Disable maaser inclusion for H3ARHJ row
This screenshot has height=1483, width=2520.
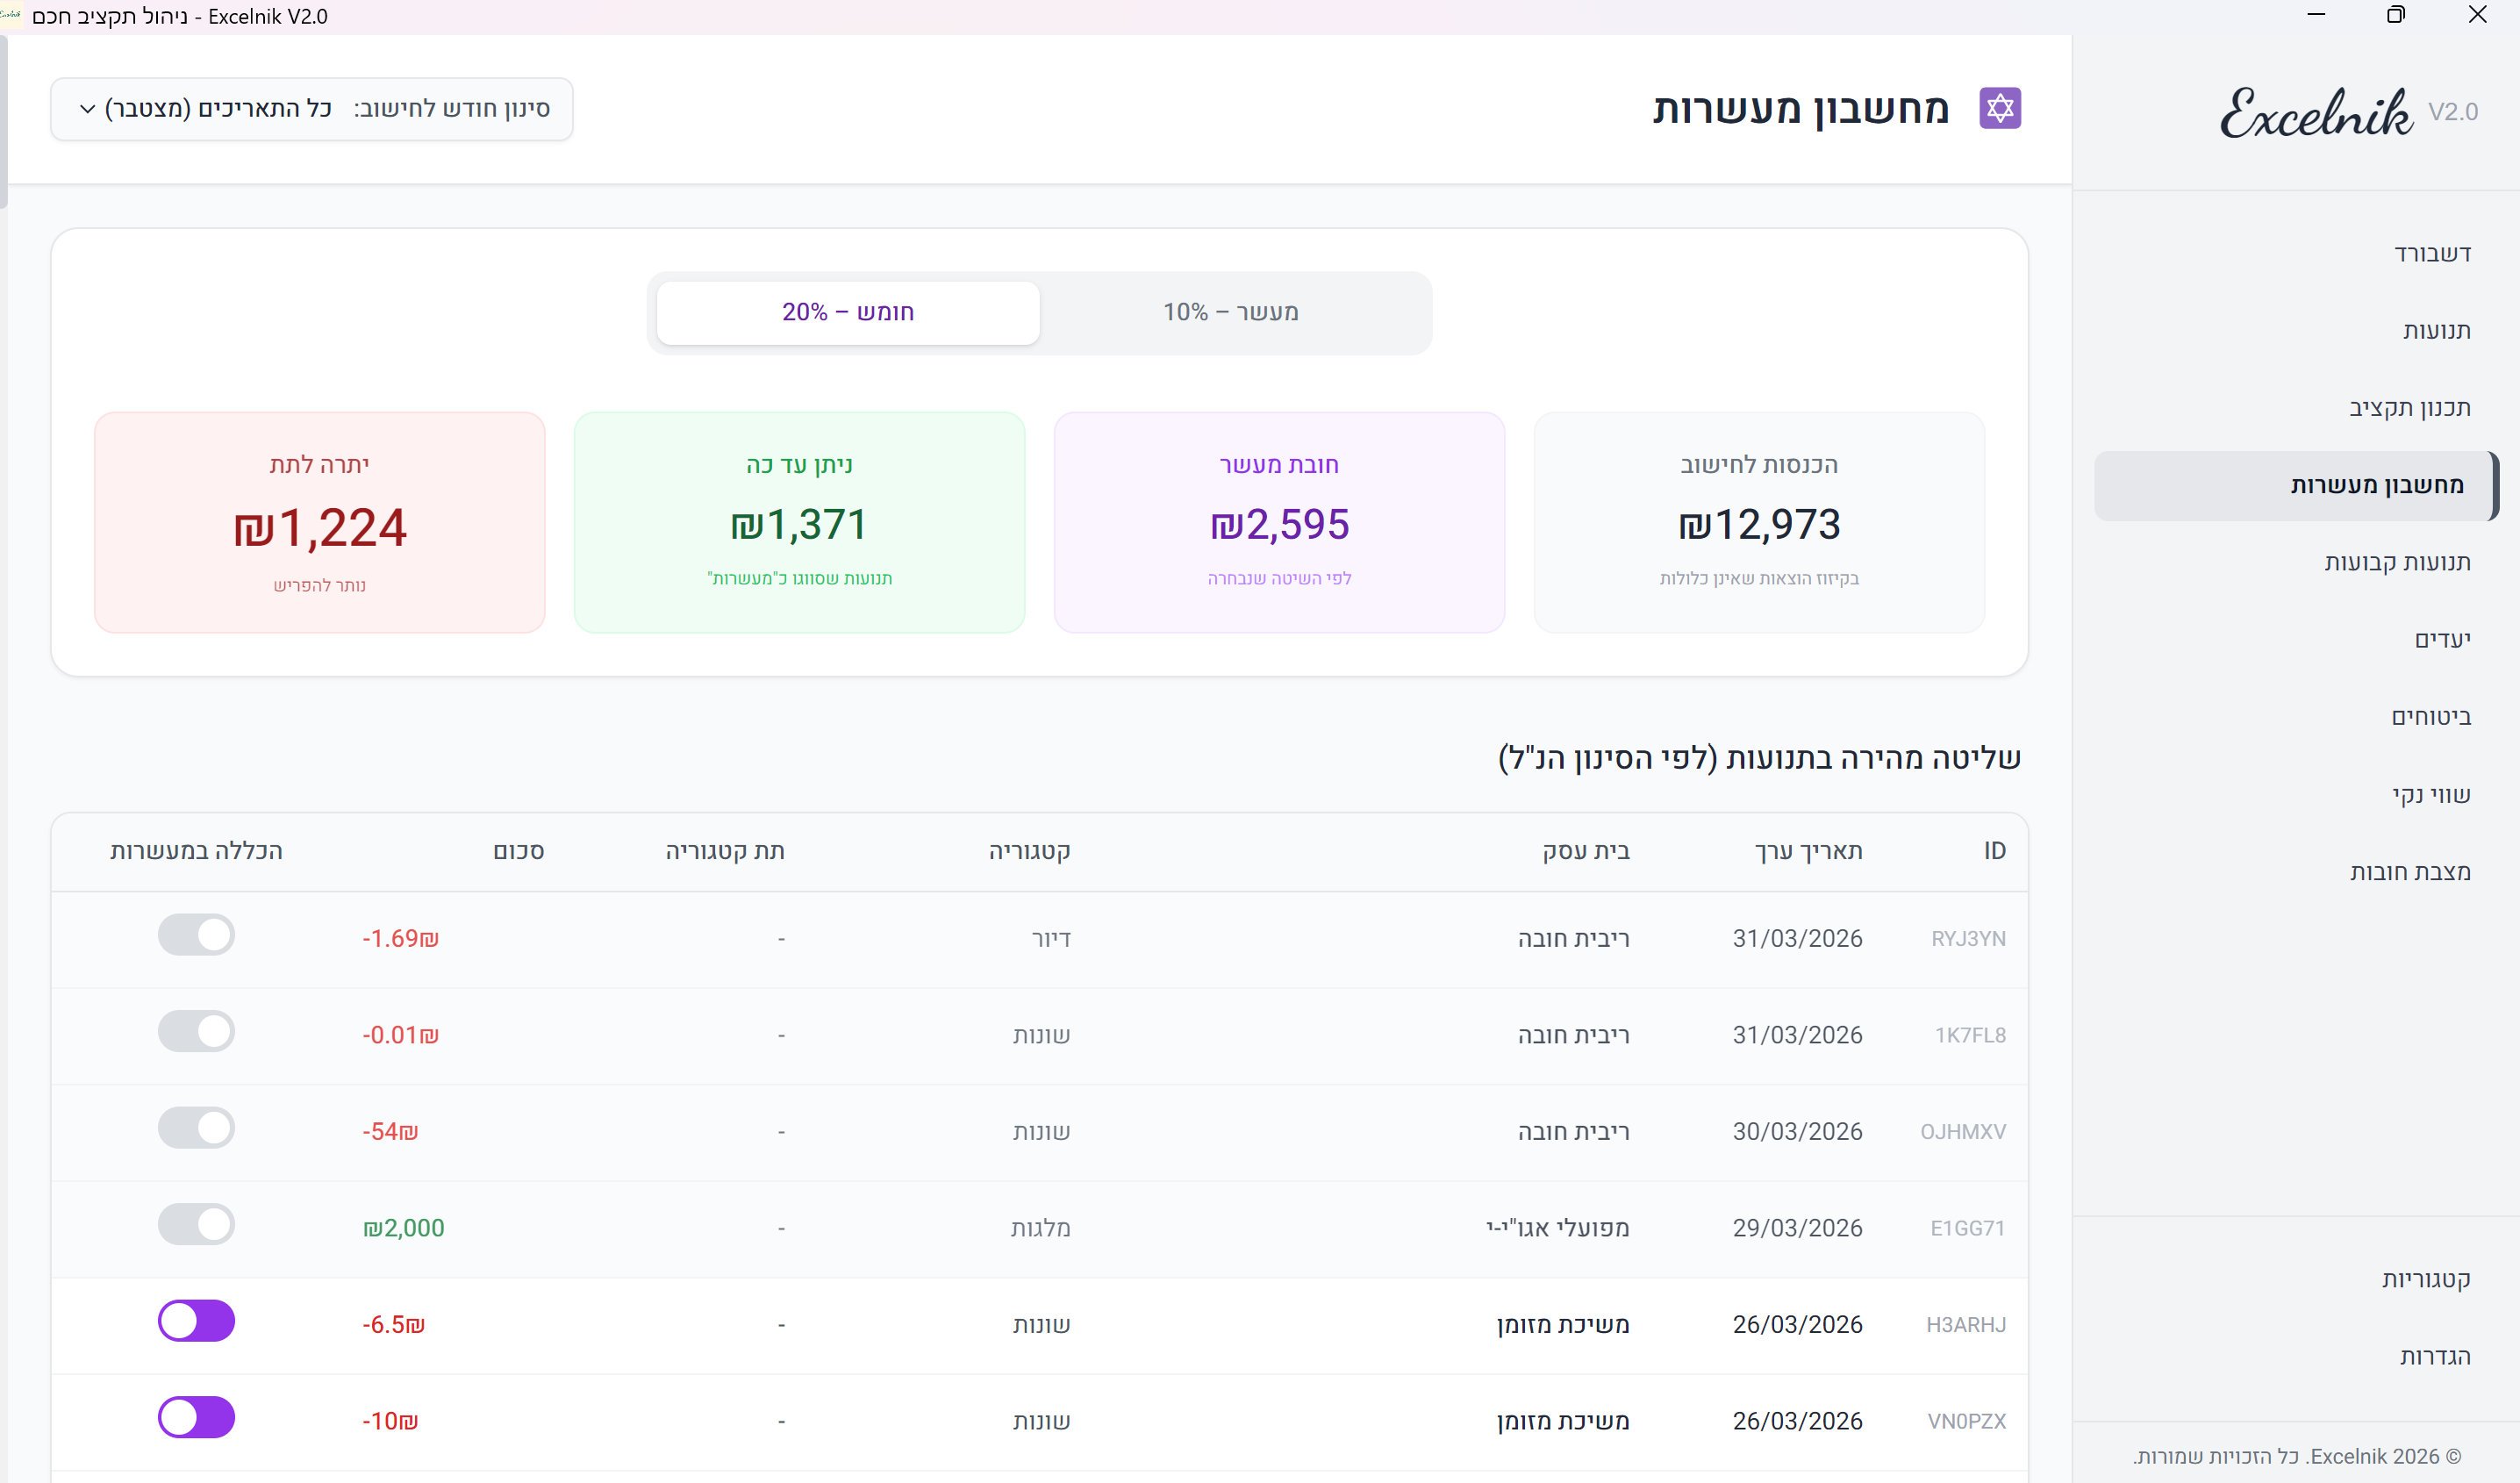click(196, 1321)
